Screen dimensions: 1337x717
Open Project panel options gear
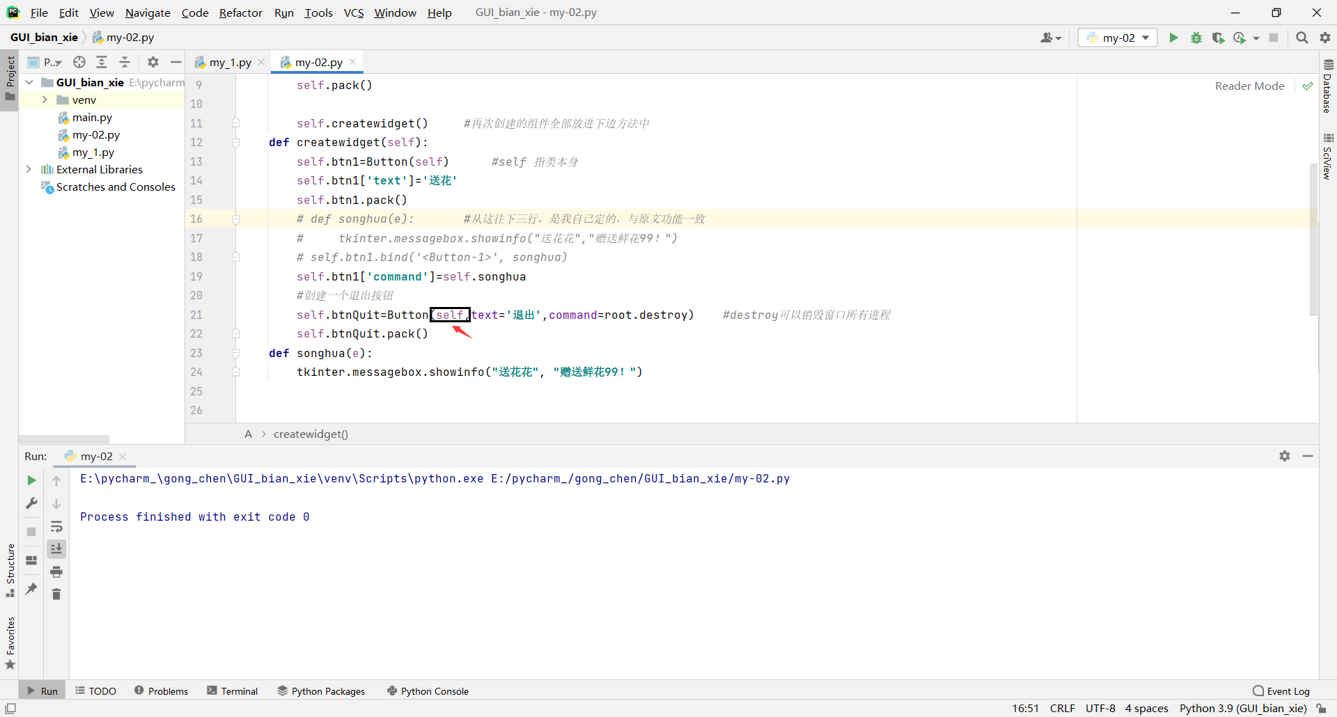(x=153, y=62)
